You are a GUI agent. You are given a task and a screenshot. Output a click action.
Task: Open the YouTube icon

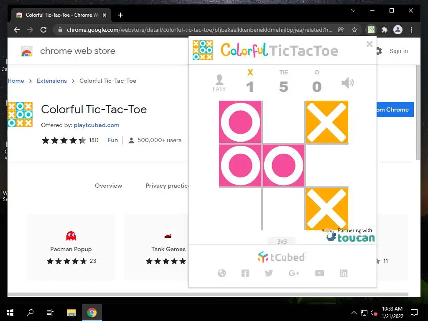pos(319,273)
